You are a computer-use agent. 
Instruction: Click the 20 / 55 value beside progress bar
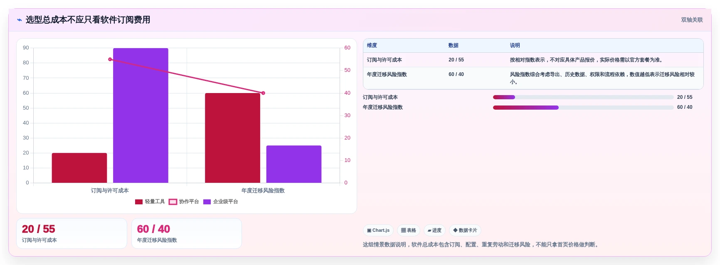pos(685,97)
